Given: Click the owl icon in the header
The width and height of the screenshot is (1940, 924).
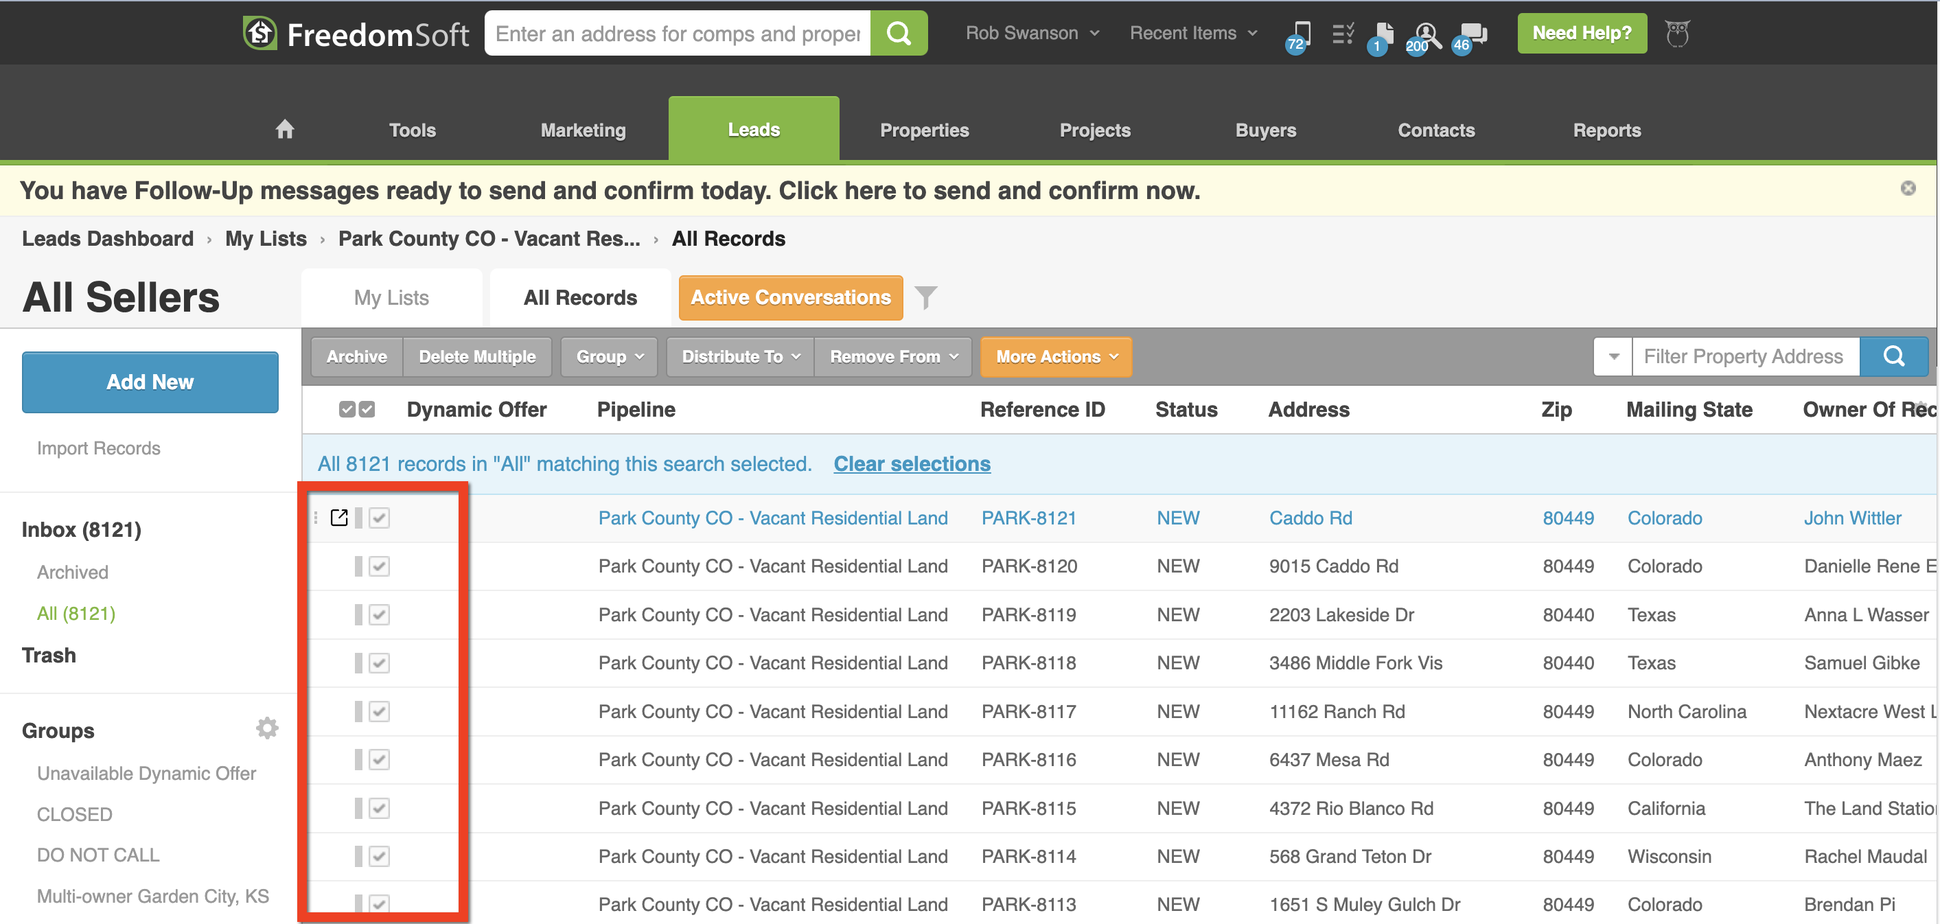Looking at the screenshot, I should 1677,34.
